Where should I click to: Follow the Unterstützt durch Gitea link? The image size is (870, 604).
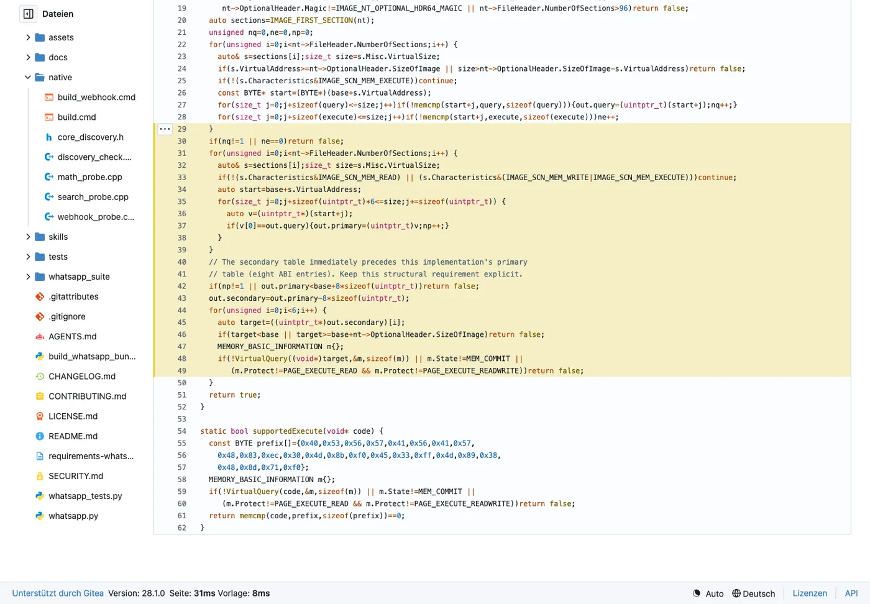coord(58,593)
